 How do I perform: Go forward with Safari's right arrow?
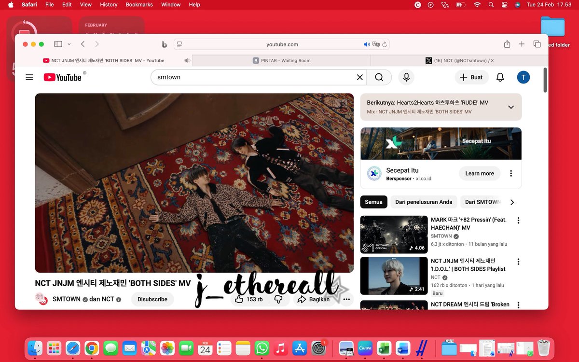(x=97, y=44)
